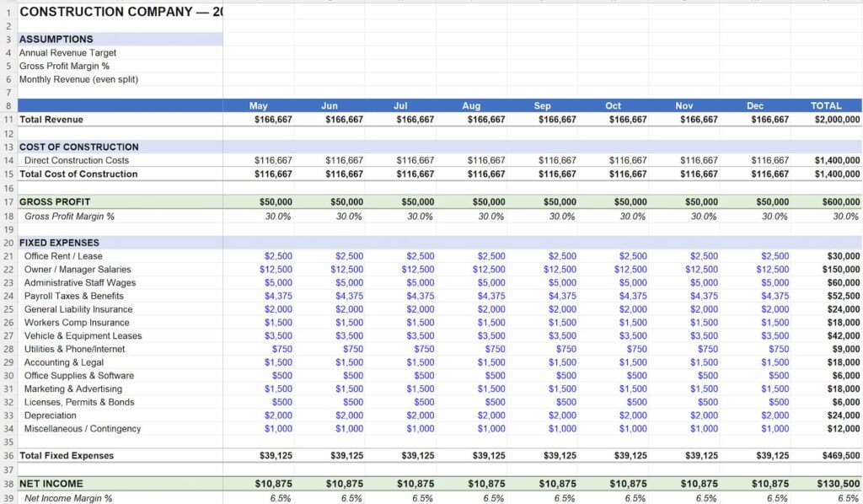Select the May column heading cell
Viewport: 863px width, 504px height.
[259, 106]
